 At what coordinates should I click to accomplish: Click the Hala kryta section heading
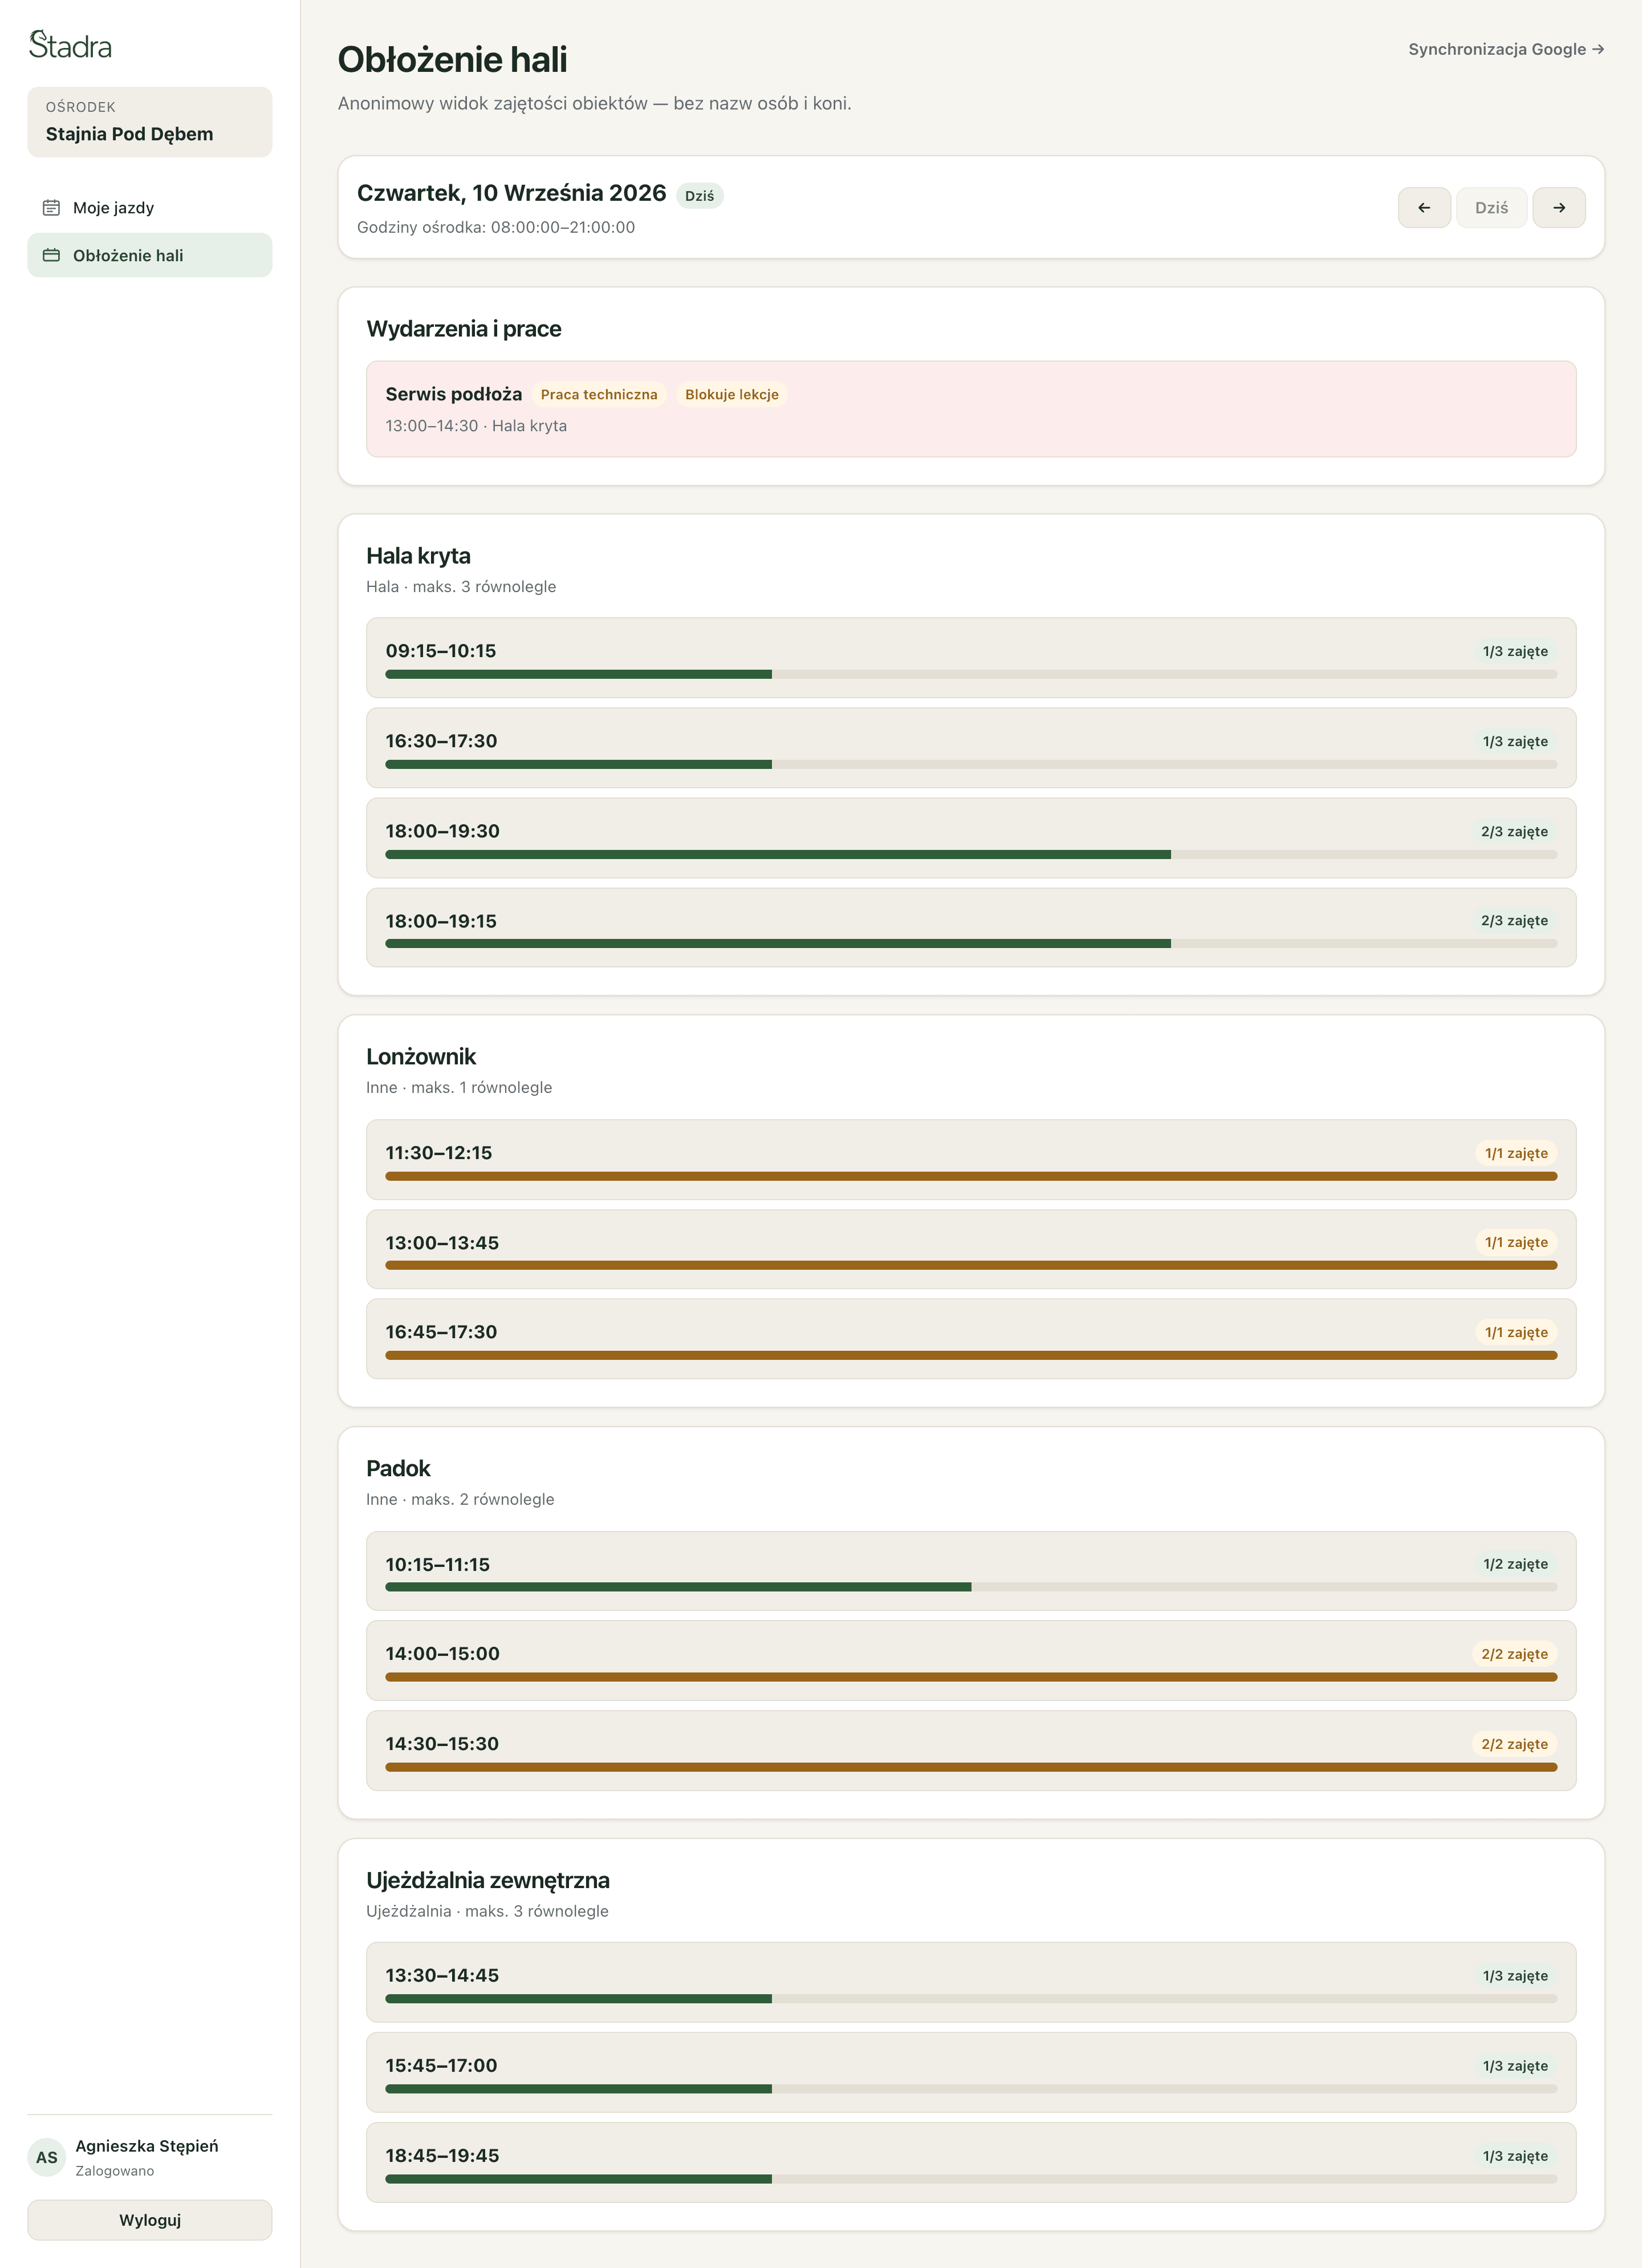tap(418, 556)
